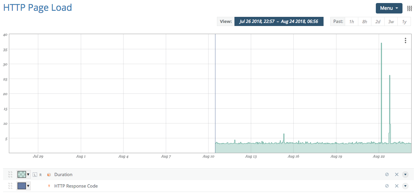
Task: Disable the HTTP Response Code series via no-entry icon
Action: click(387, 186)
